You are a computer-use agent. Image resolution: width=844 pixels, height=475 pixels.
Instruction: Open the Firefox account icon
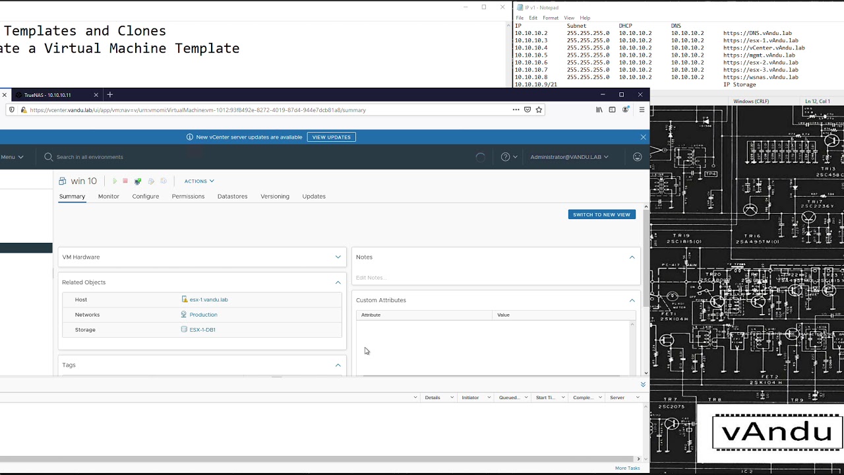tap(626, 110)
